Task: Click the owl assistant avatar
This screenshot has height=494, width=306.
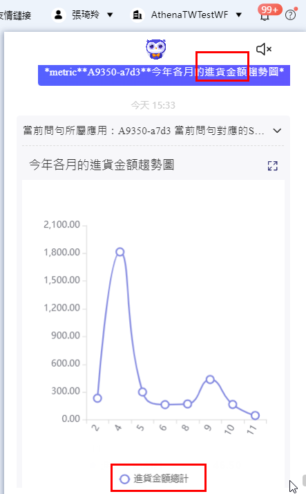Action: click(x=156, y=49)
